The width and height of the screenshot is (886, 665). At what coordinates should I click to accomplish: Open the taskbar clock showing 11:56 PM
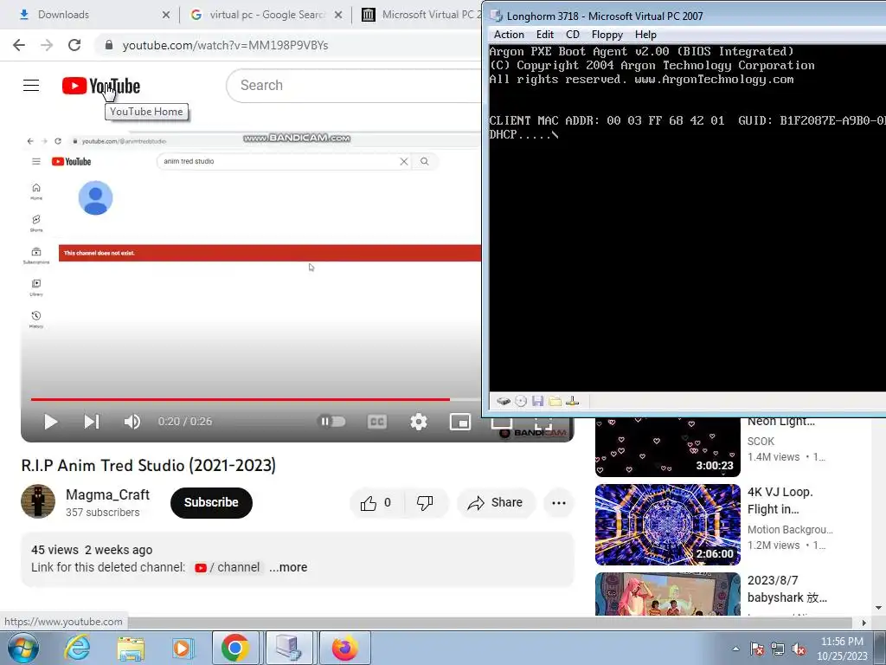(842, 649)
